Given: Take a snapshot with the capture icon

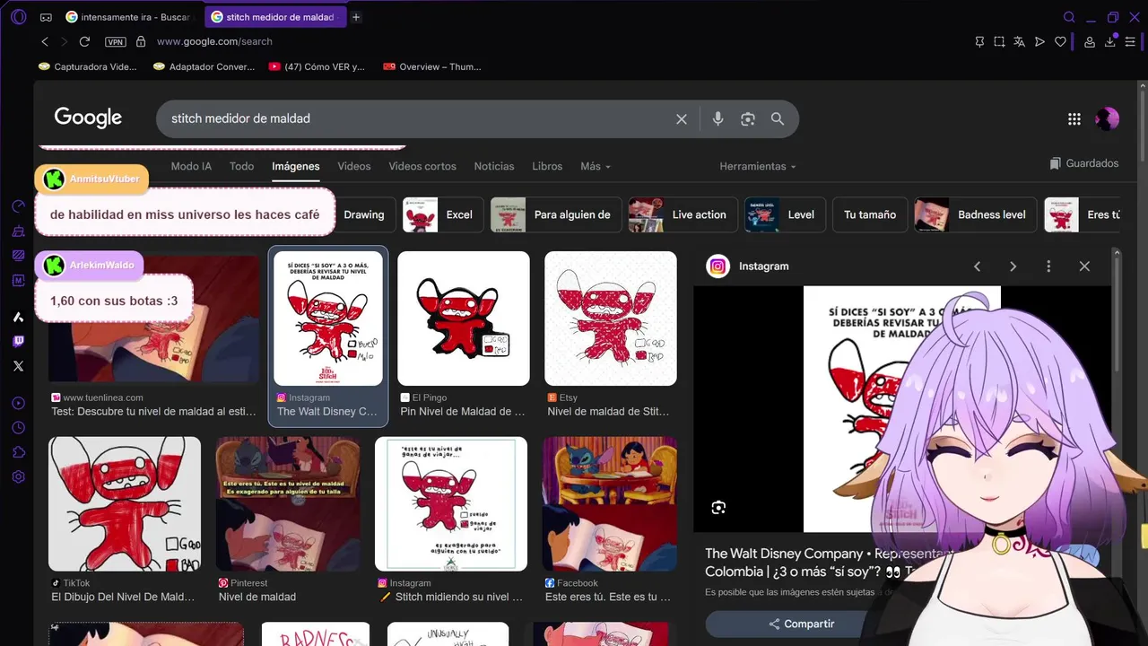Looking at the screenshot, I should click(999, 42).
